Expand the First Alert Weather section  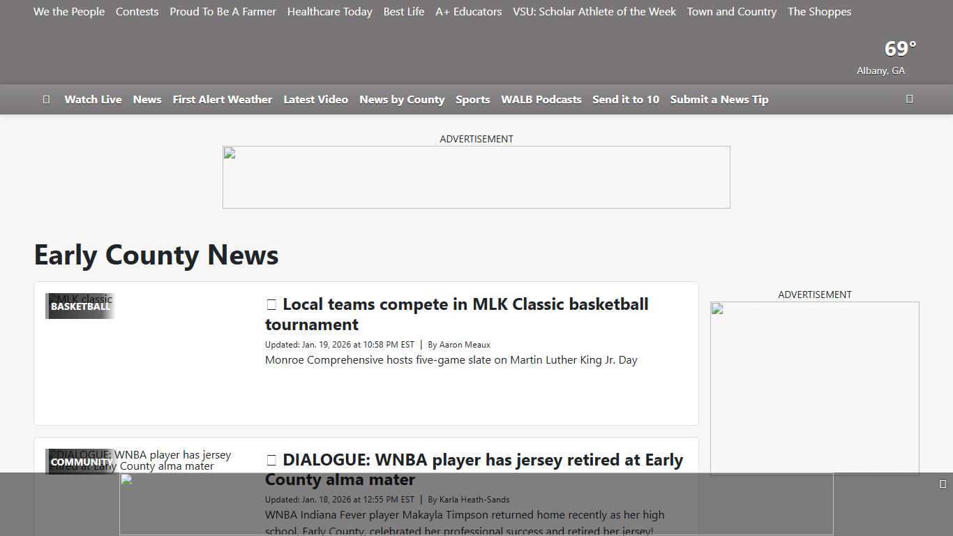point(222,99)
